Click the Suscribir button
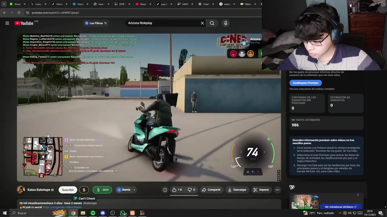387x217 pixels. 68,190
